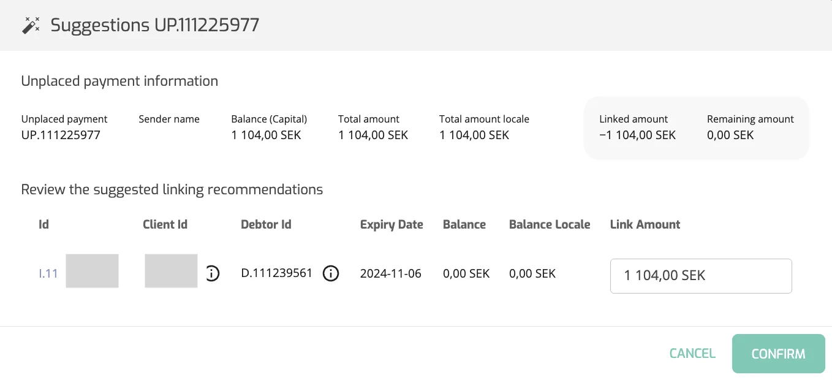Click the Expiry Date column header

[391, 225]
